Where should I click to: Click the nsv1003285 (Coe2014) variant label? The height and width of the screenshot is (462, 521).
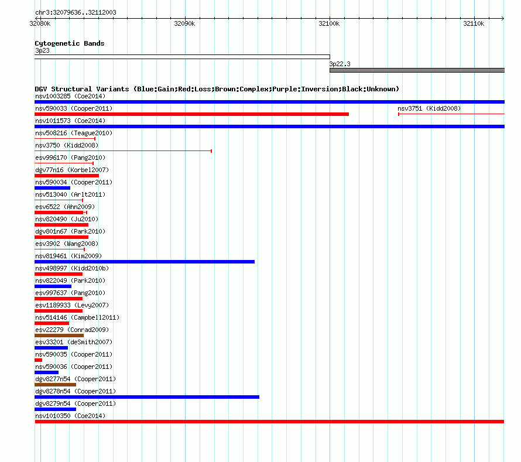70,96
